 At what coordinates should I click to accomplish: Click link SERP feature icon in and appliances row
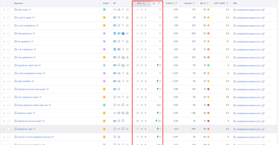(x=115, y=57)
